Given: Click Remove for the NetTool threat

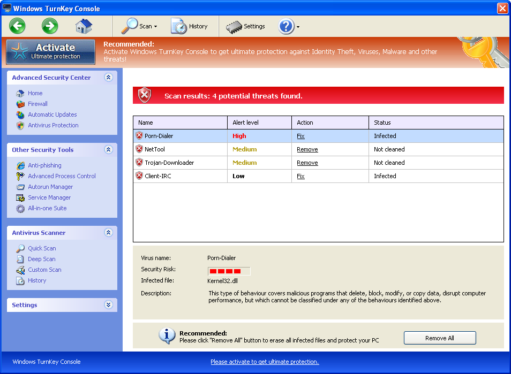Looking at the screenshot, I should pos(307,149).
